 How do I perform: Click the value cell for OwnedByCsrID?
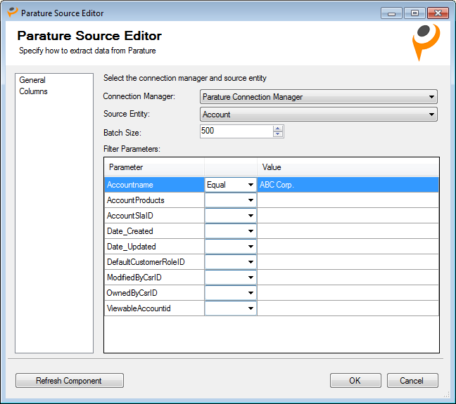point(348,293)
